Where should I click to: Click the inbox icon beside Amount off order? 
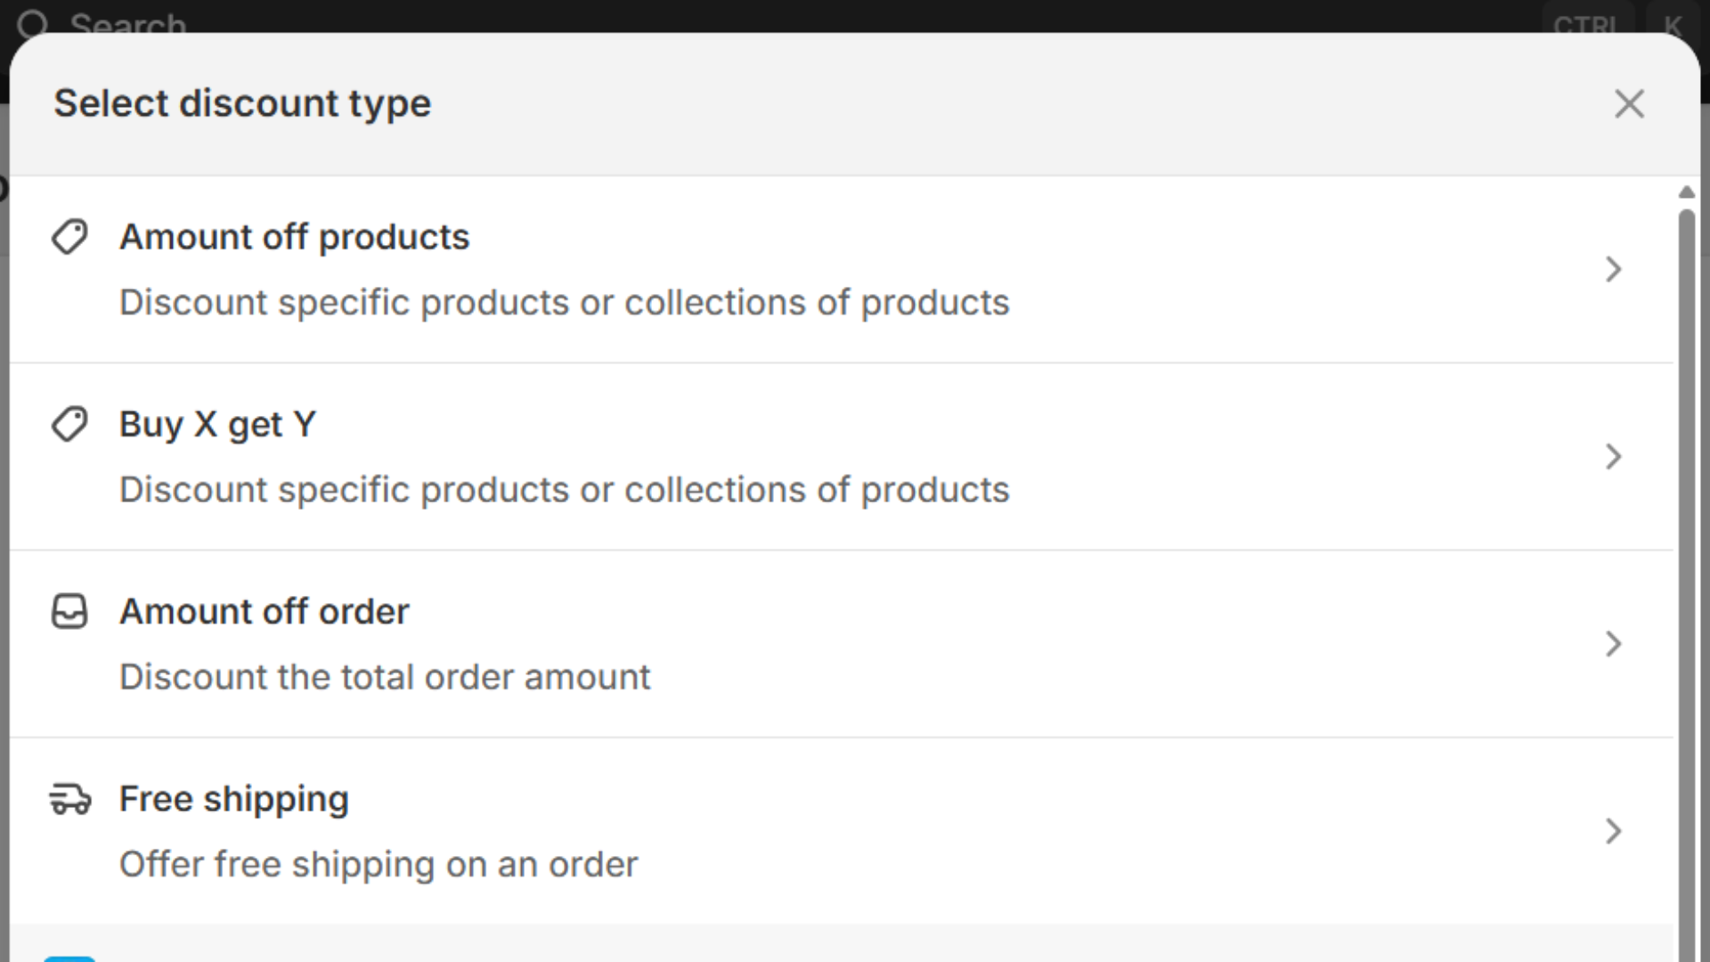click(69, 612)
